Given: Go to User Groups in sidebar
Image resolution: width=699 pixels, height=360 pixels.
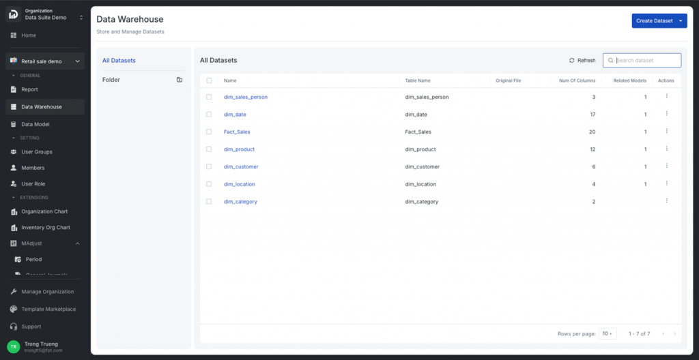Looking at the screenshot, I should pos(36,152).
